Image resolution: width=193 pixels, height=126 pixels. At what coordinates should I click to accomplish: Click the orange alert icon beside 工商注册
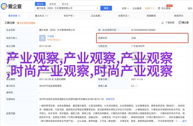click(18, 23)
